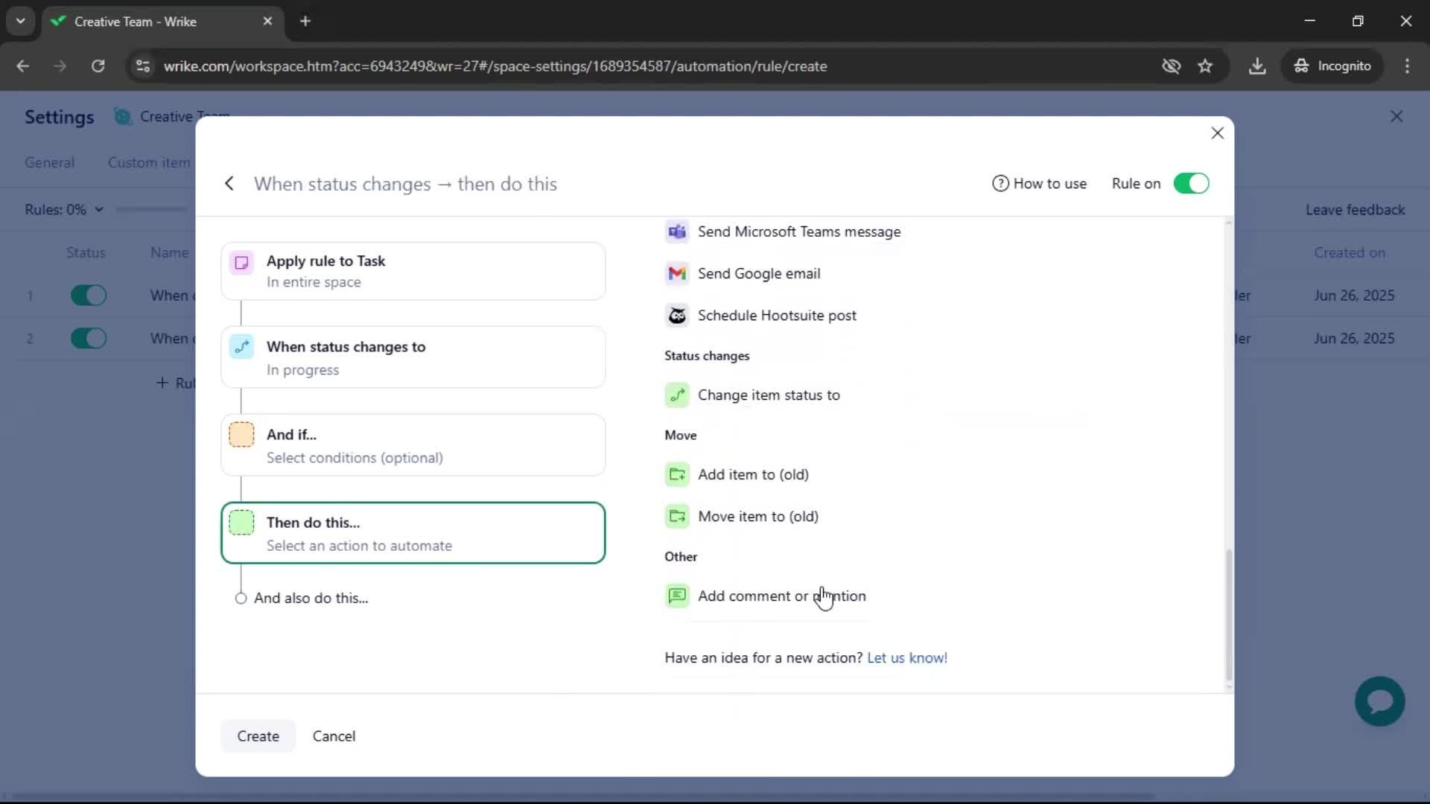Click the Apply rule to Task icon

click(241, 262)
